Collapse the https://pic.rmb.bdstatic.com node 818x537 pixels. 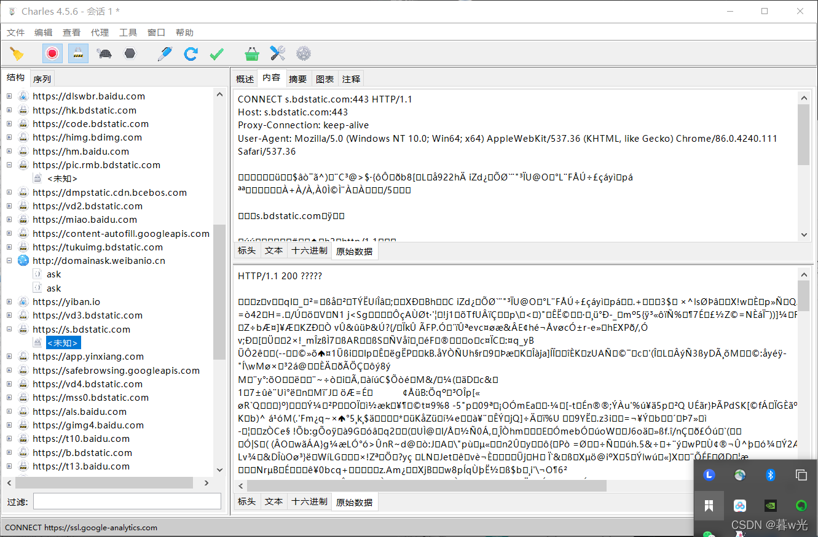(x=9, y=164)
